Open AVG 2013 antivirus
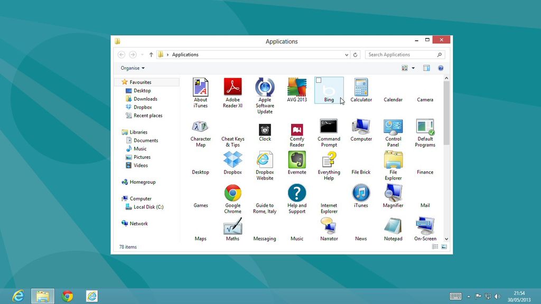The height and width of the screenshot is (304, 541). (x=296, y=87)
